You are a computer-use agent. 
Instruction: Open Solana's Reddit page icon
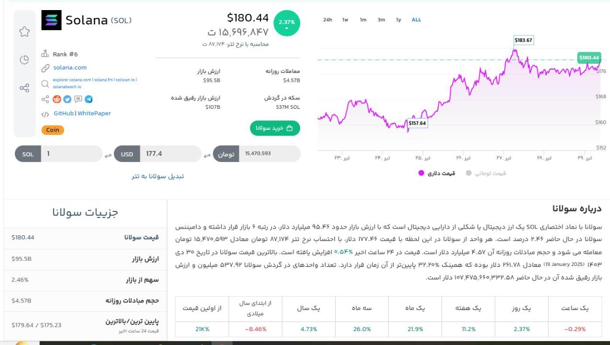pyautogui.click(x=56, y=99)
